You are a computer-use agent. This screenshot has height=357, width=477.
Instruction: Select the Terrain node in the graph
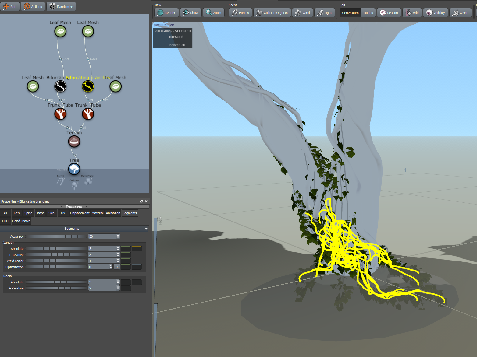pos(74,141)
